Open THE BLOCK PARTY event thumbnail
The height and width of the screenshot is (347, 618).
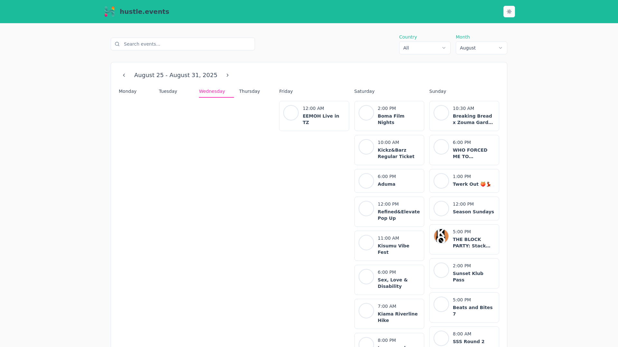point(441,236)
